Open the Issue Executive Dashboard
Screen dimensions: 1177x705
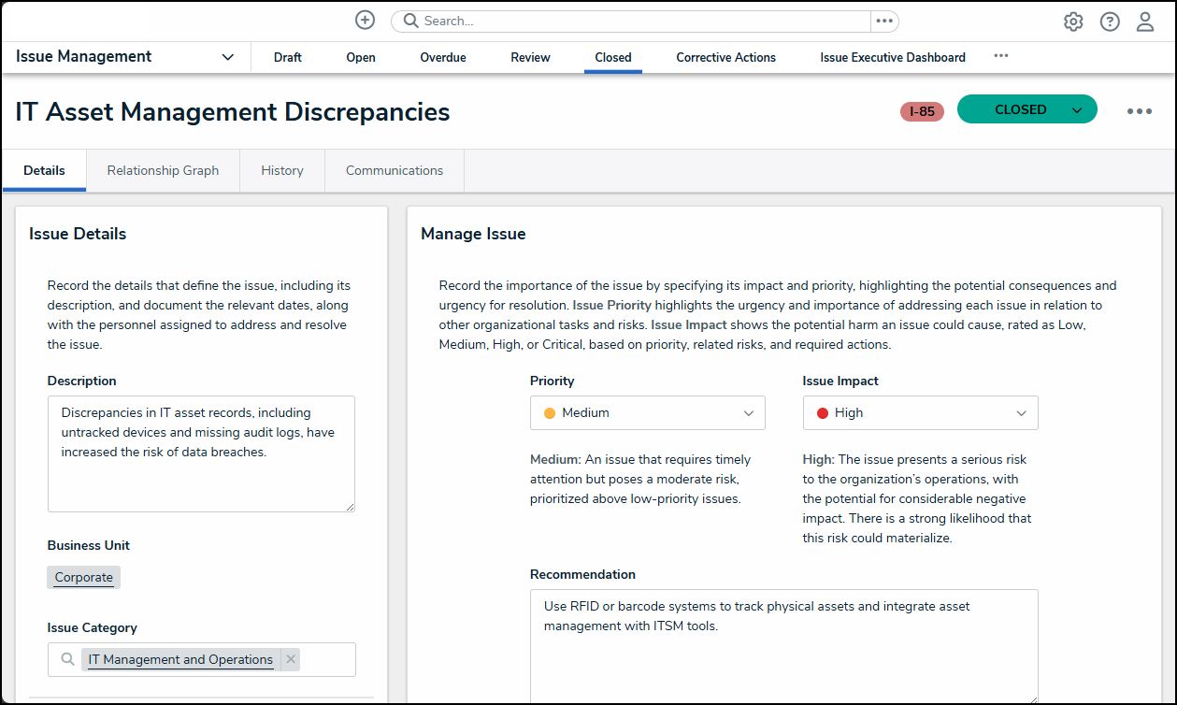[892, 57]
